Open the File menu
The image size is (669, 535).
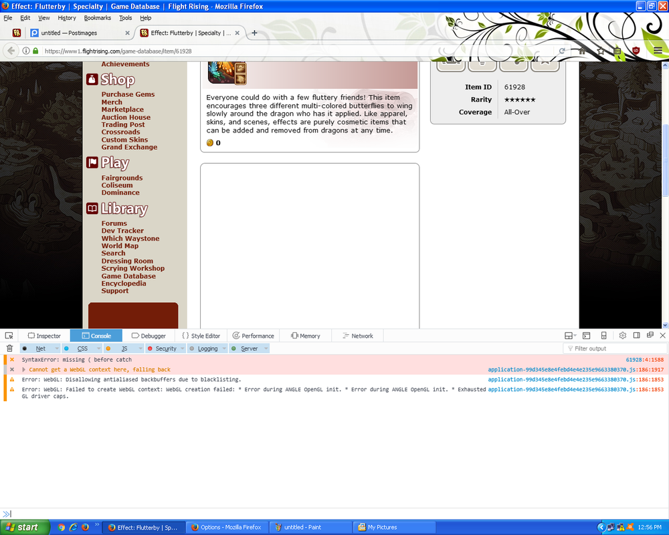click(7, 18)
